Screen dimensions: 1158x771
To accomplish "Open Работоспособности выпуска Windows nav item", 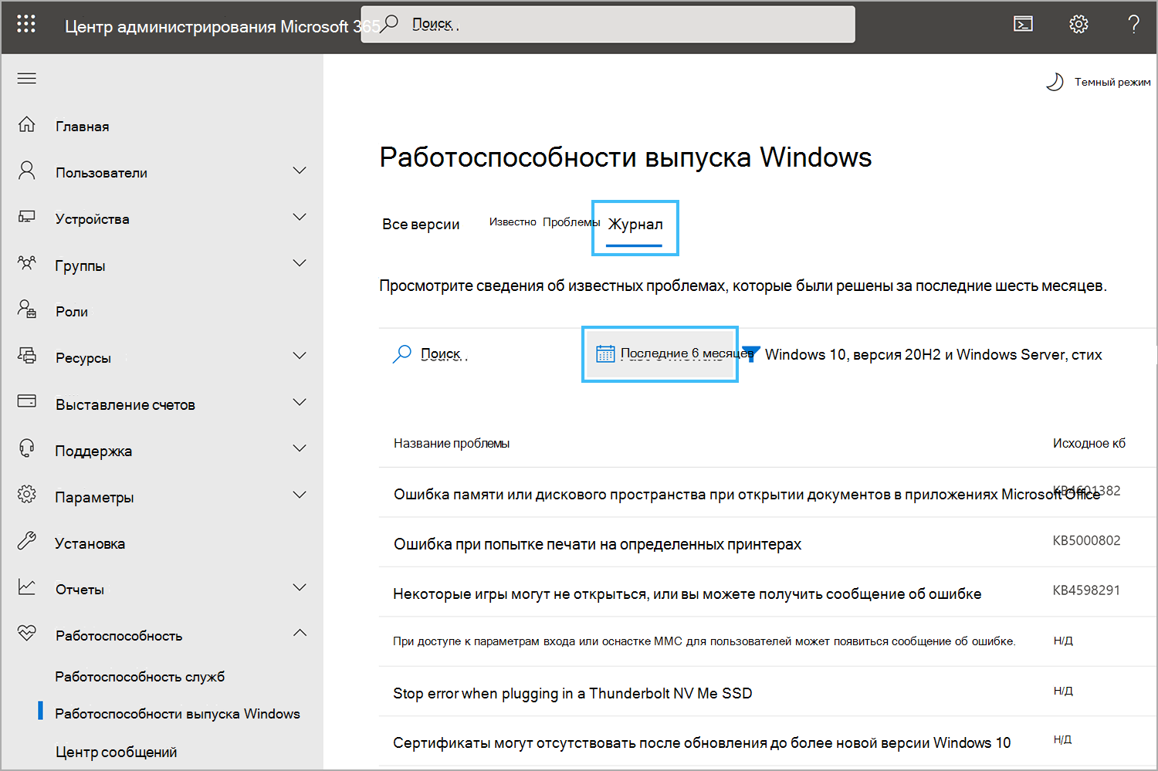I will [x=178, y=714].
